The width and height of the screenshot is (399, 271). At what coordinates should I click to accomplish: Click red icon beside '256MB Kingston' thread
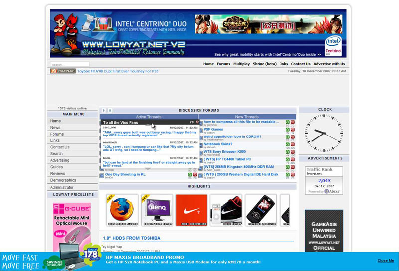point(293,167)
